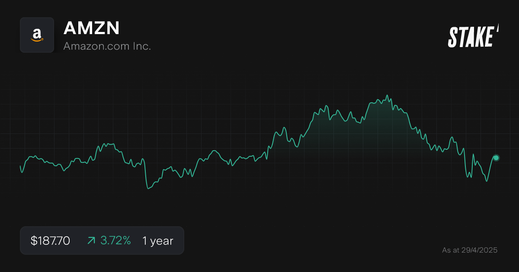This screenshot has width=519, height=272.
Task: Click the orange smile arrow under the 'a'
Action: tap(37, 41)
